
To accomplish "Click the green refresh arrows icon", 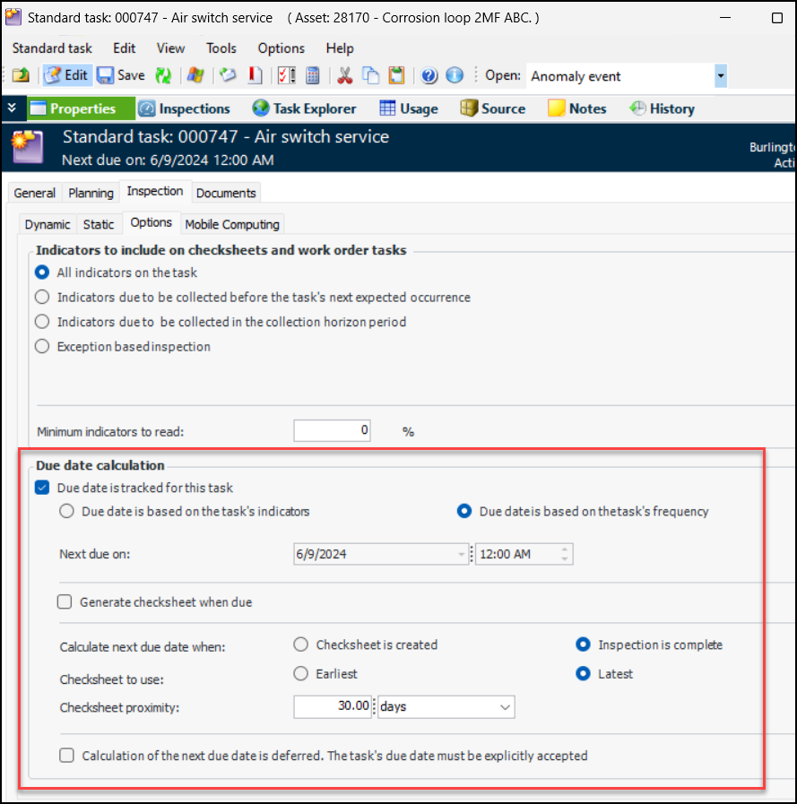I will (163, 75).
